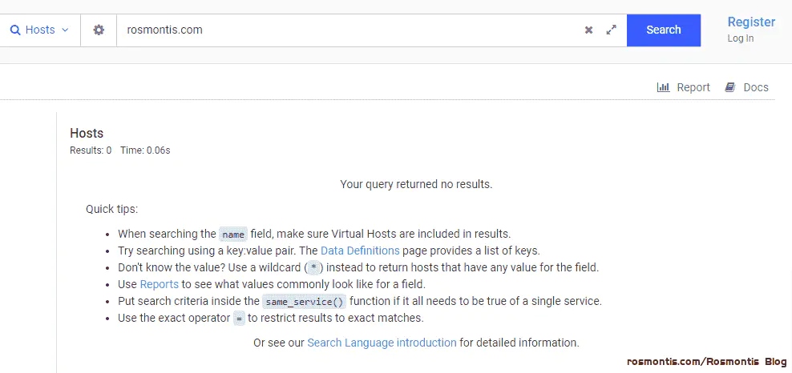Follow the Reports link in tips
Screen dimensions: 792x373
click(x=159, y=284)
